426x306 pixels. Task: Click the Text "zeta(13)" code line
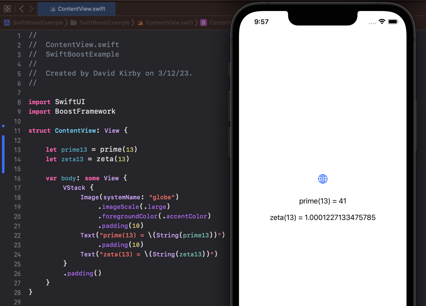click(x=149, y=254)
